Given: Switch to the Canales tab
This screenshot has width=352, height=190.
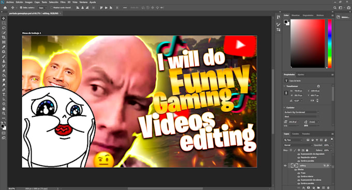Looking at the screenshot, I should [x=296, y=134].
